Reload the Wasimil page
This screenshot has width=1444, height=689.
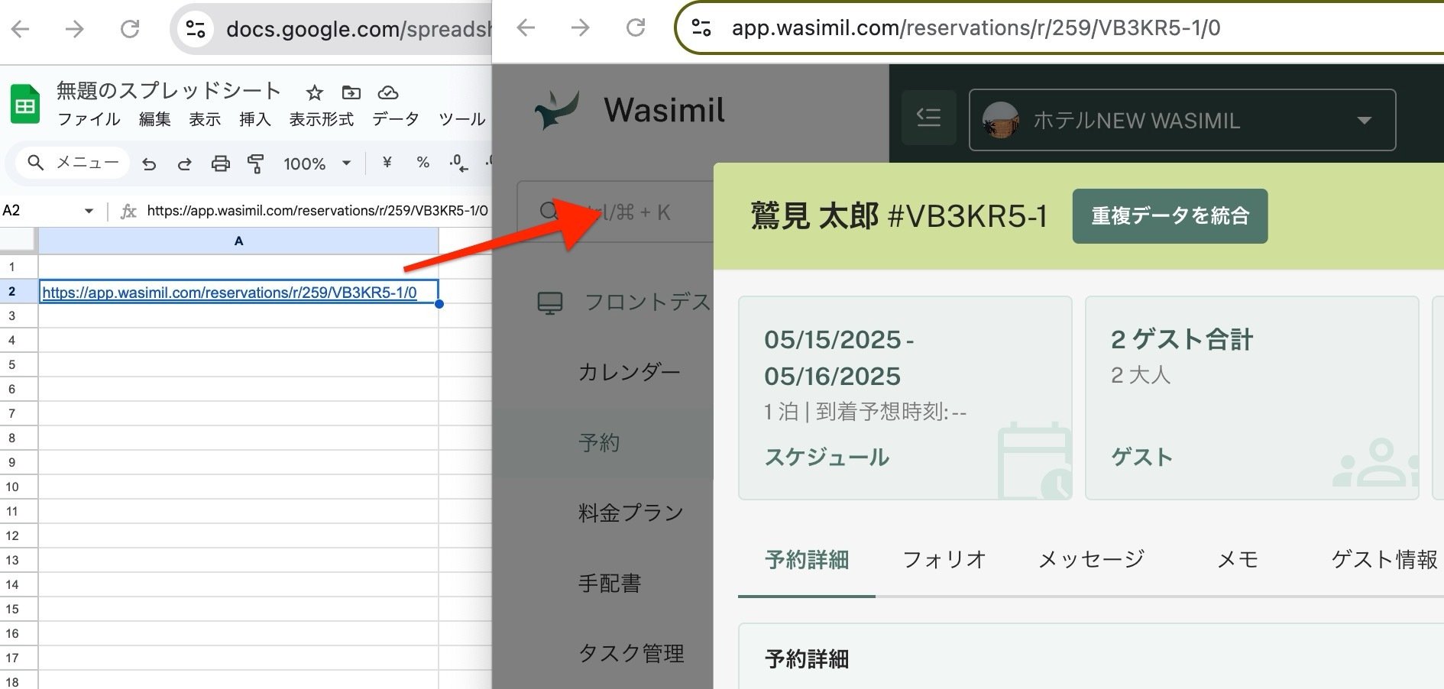pos(636,28)
